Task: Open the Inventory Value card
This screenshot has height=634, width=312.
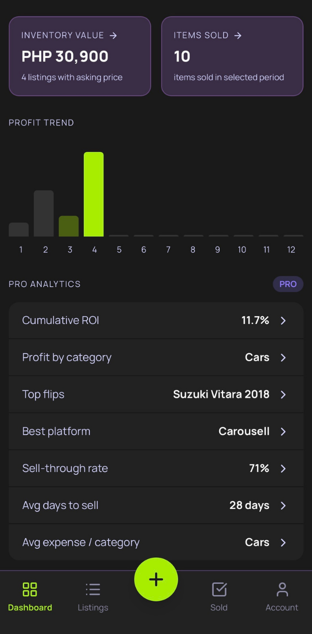Action: [x=79, y=56]
